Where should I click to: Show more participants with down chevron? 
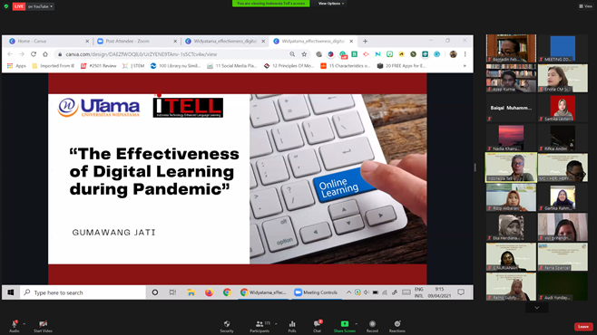537,308
